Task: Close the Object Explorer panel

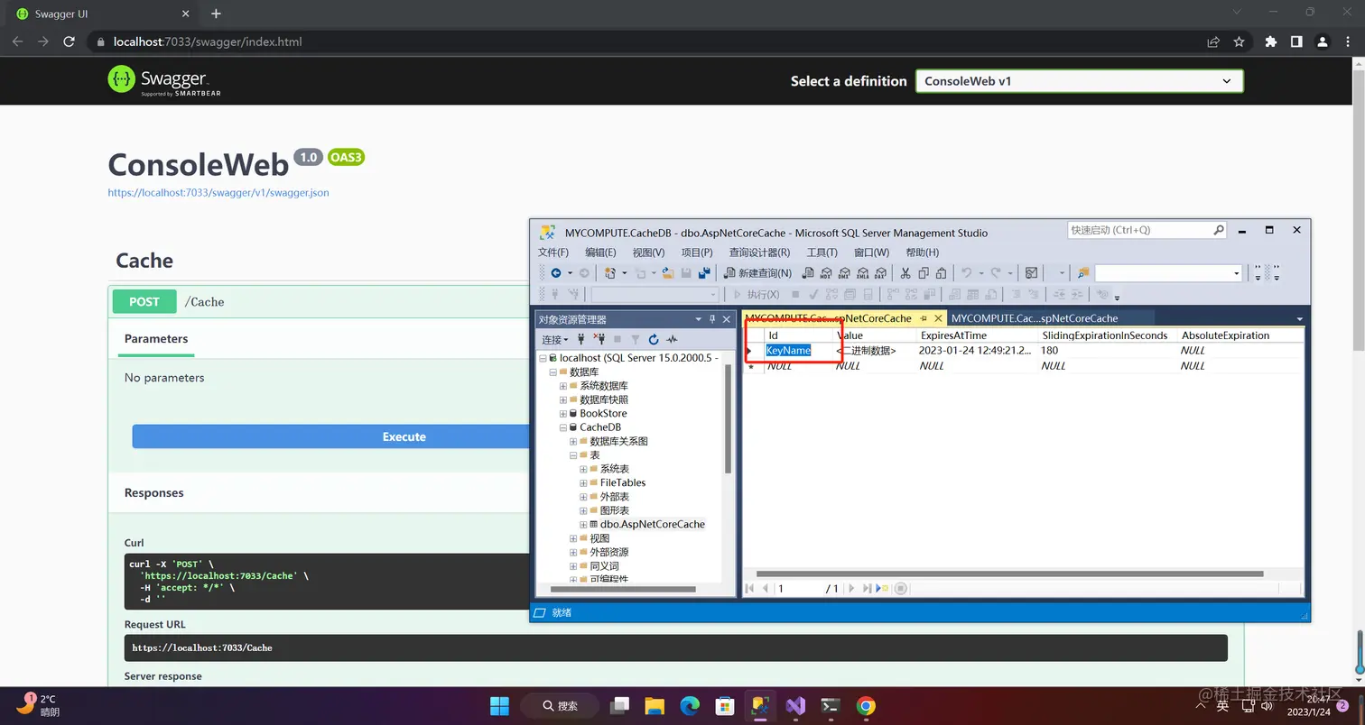Action: (726, 319)
